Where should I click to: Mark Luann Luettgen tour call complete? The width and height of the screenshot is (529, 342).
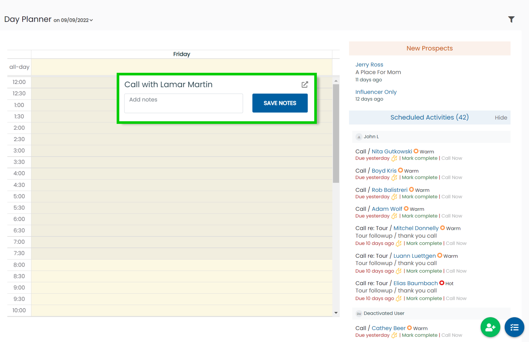click(x=424, y=271)
